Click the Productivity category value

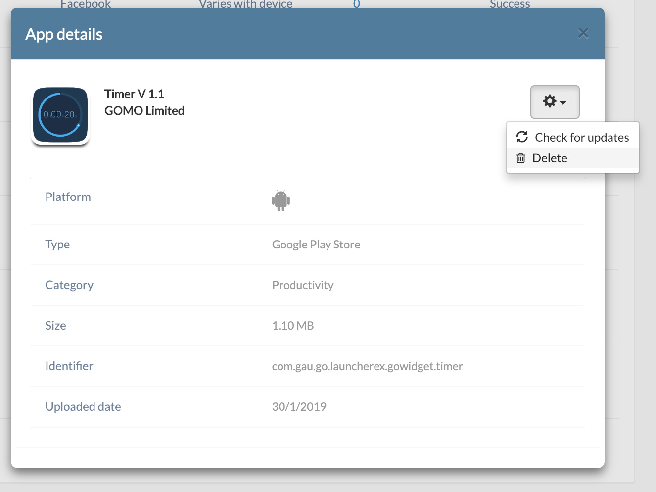click(x=303, y=285)
